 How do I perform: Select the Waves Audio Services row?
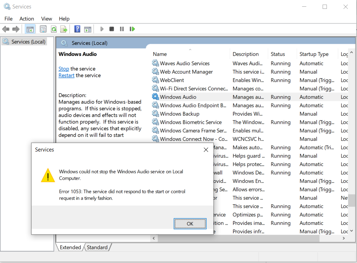click(250, 63)
